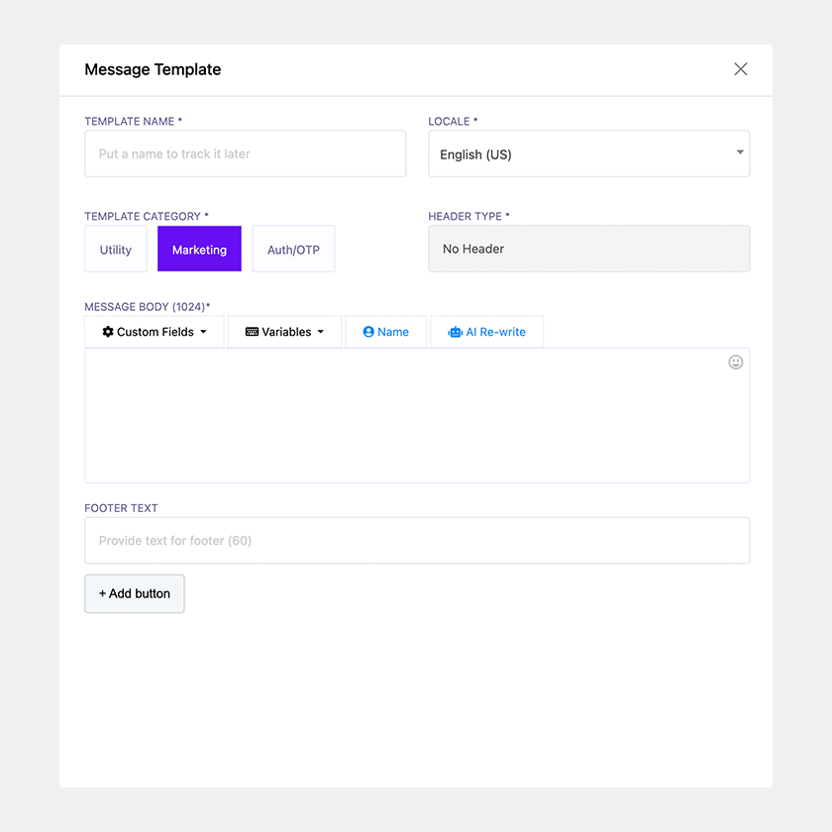Focus the Template Name input field
This screenshot has width=832, height=832.
point(245,155)
